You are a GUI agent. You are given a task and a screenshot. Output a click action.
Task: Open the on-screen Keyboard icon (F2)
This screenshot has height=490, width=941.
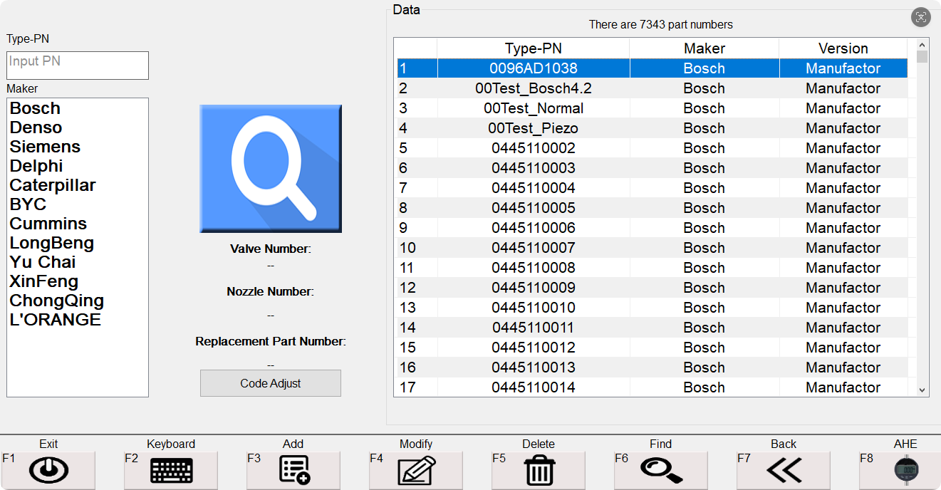pyautogui.click(x=170, y=470)
